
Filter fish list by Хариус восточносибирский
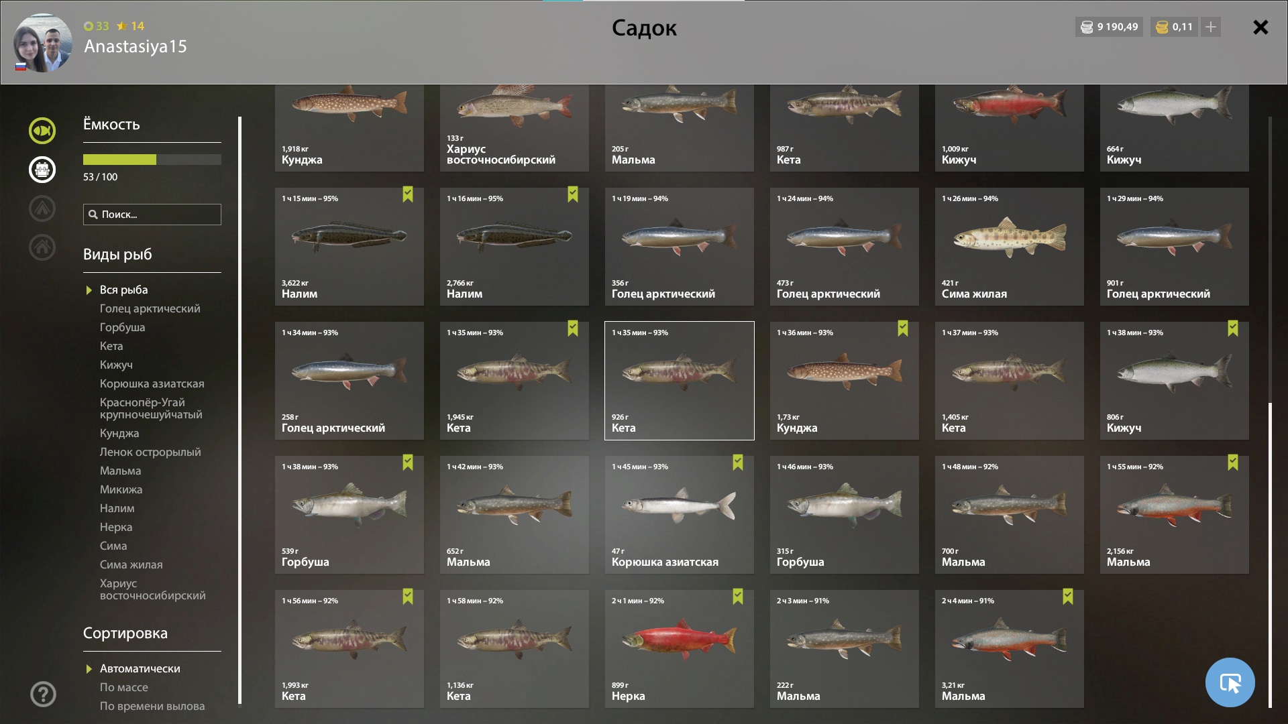153,589
